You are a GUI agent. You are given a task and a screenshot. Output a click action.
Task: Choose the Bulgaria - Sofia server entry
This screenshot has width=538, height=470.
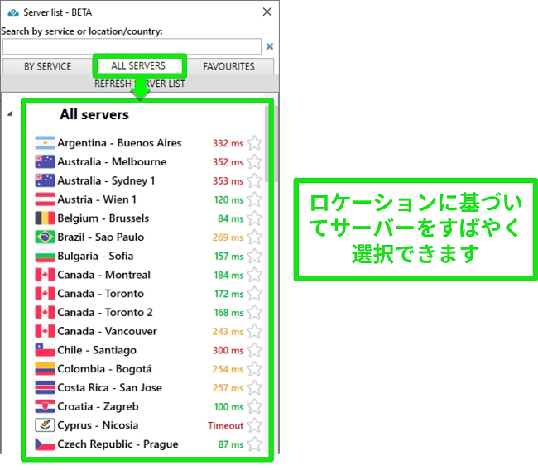point(95,256)
